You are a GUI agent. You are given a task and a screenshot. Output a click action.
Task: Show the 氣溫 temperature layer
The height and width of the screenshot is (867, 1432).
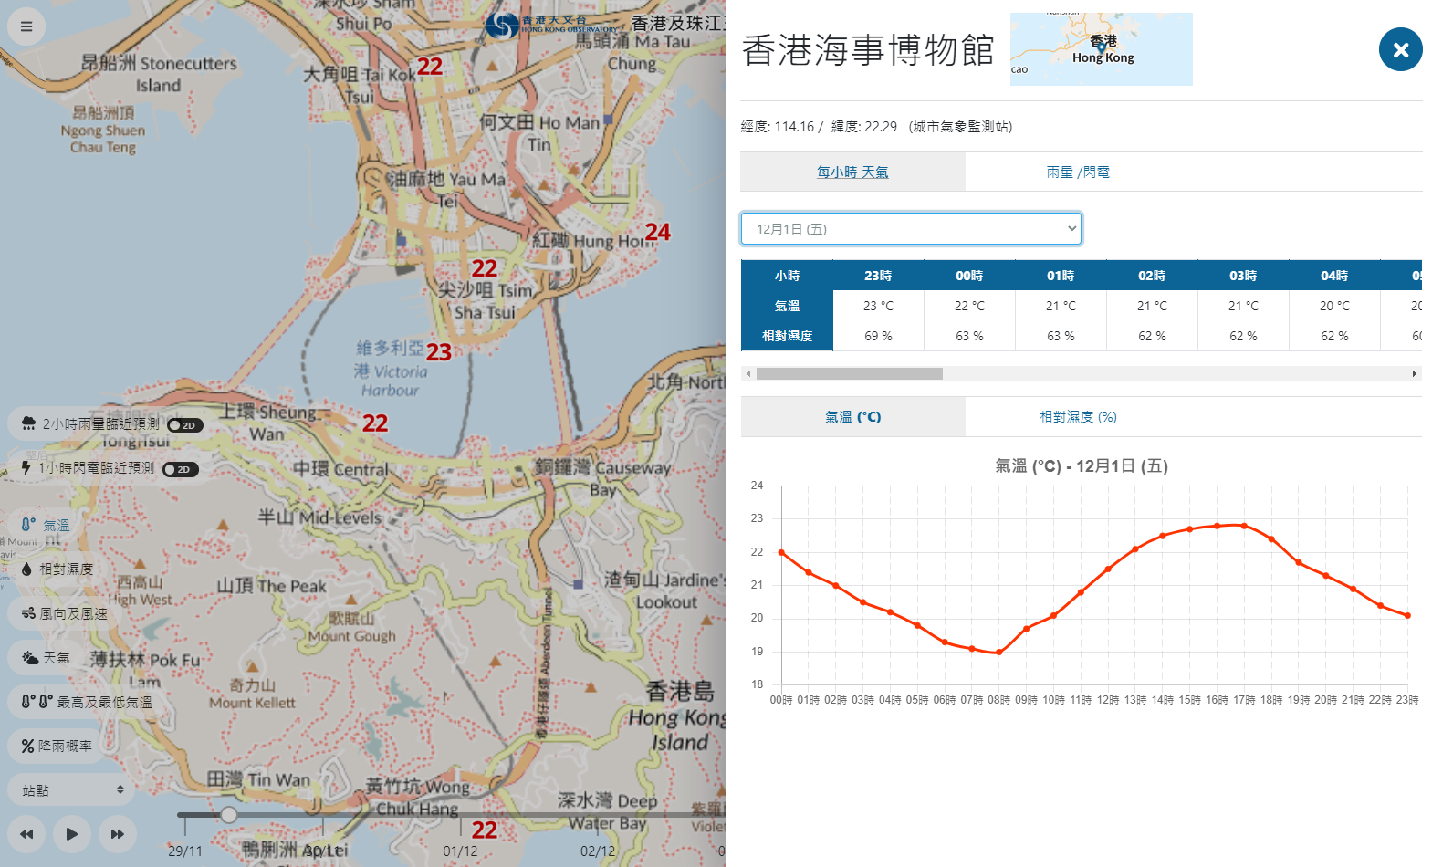(x=57, y=526)
